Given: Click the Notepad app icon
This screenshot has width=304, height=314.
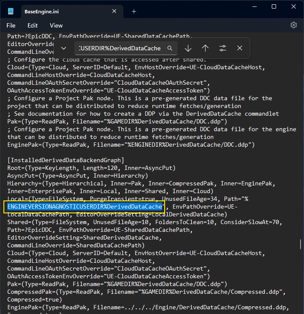Looking at the screenshot, I should pos(11,11).
